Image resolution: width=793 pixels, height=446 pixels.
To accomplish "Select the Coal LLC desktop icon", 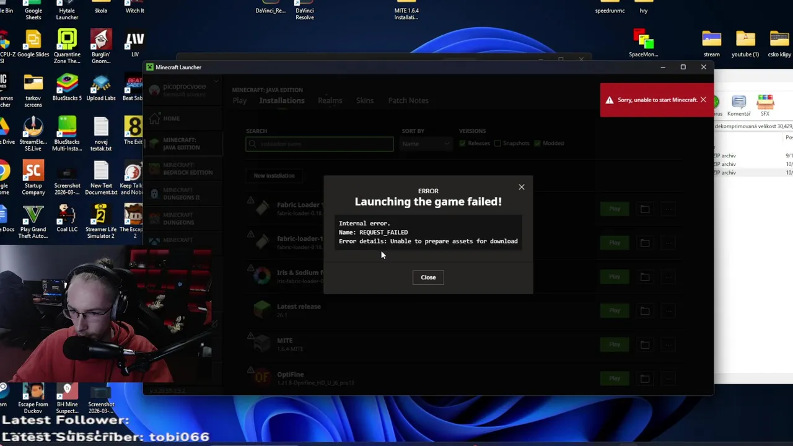I will pos(67,219).
